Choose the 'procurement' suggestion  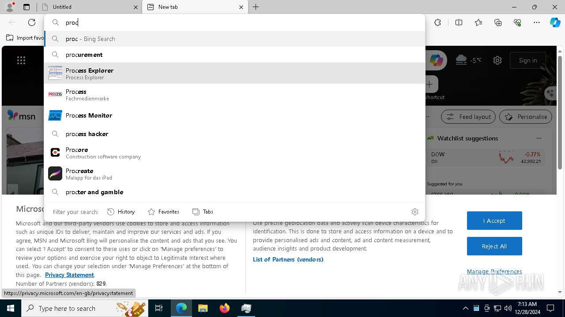234,55
